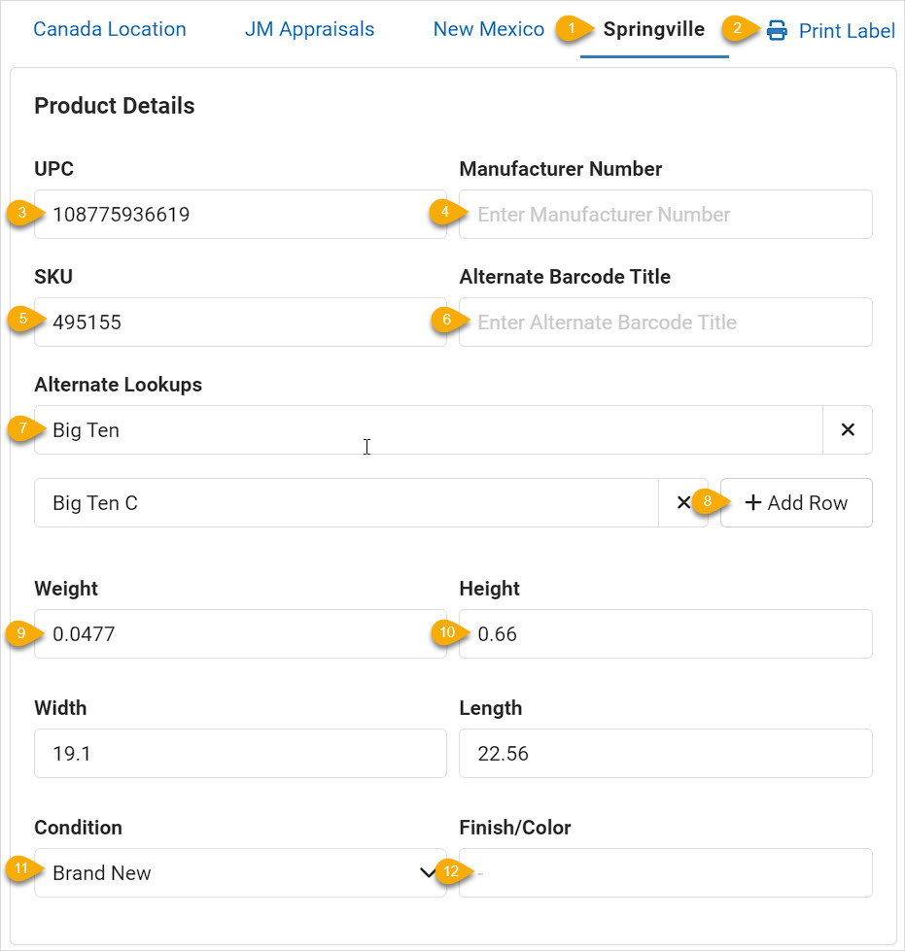Expand the Condition dropdown chevron
Viewport: 905px width, 951px height.
428,872
